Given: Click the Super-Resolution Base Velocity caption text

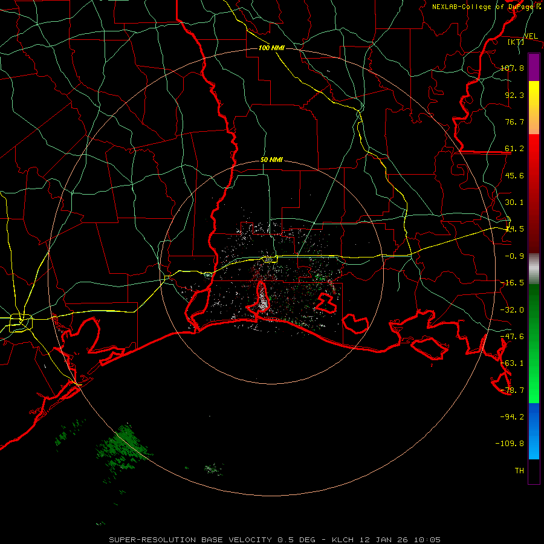Looking at the screenshot, I should [275, 540].
